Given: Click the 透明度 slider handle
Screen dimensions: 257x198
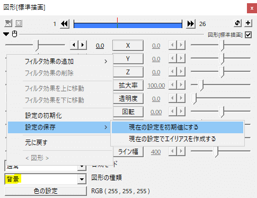Looking at the screenshot, I should (194, 99).
